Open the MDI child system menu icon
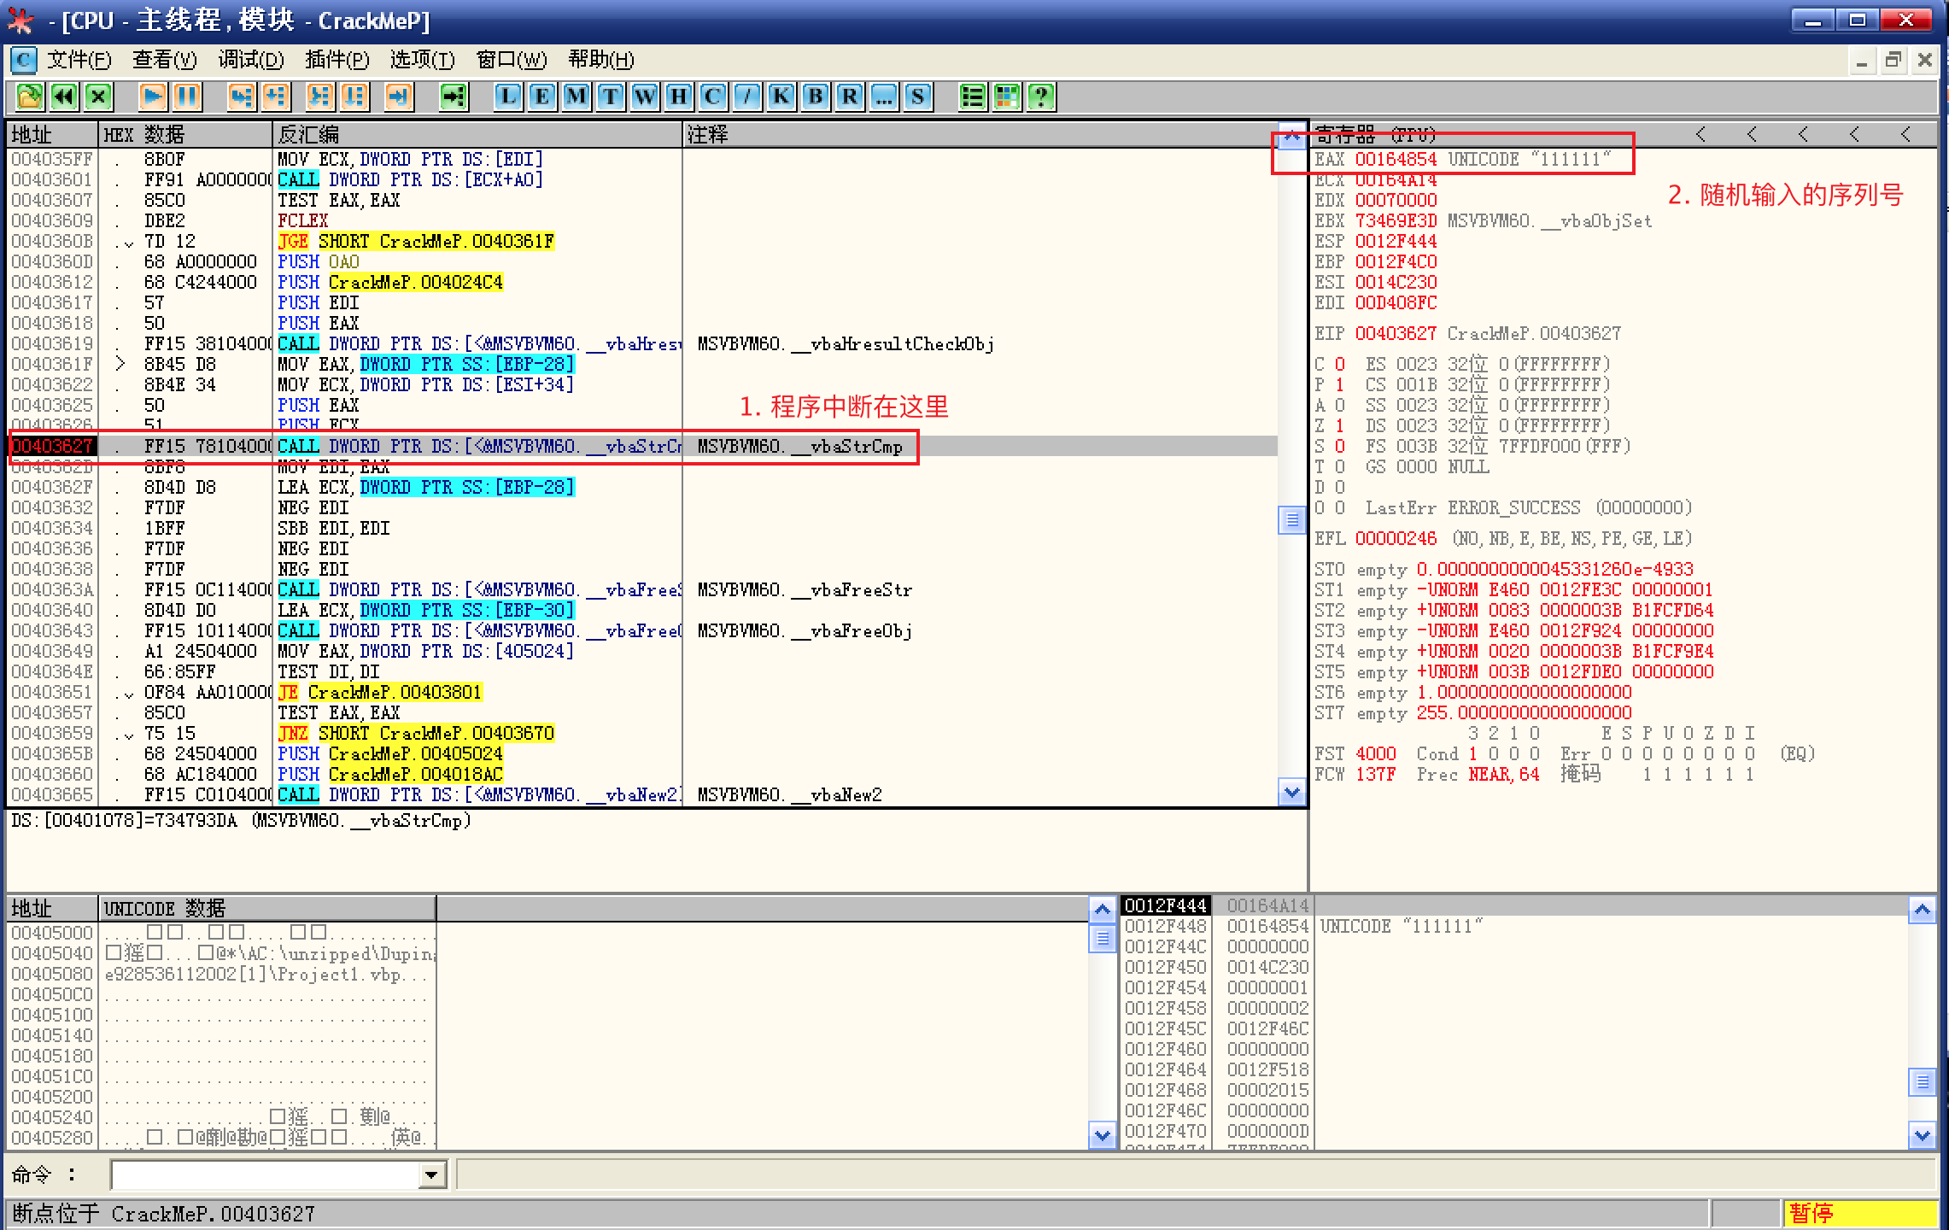Viewport: 1949px width, 1230px height. [23, 60]
